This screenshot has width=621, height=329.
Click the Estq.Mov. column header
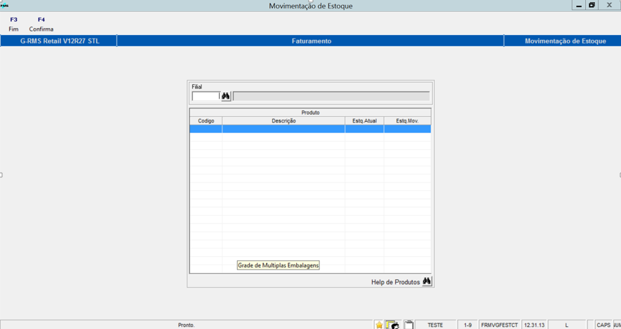tap(407, 121)
